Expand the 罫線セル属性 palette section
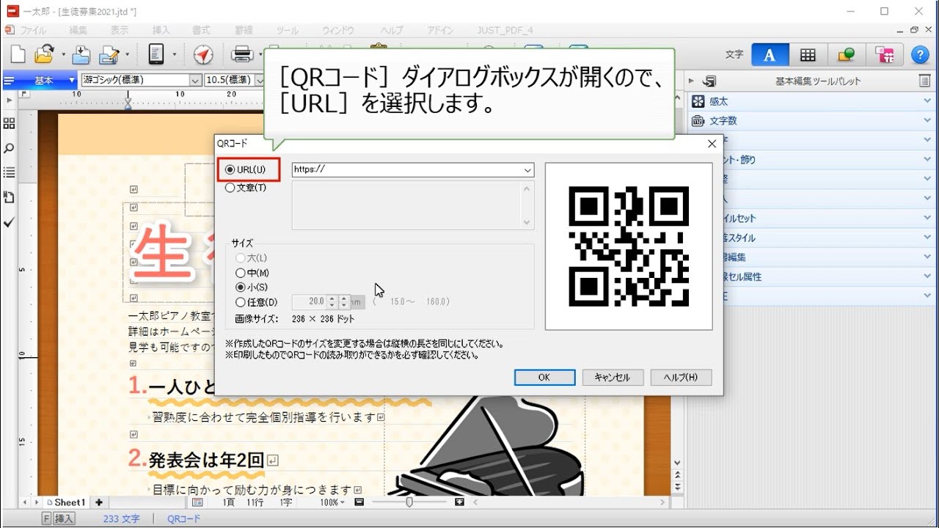This screenshot has width=939, height=528. tap(927, 276)
